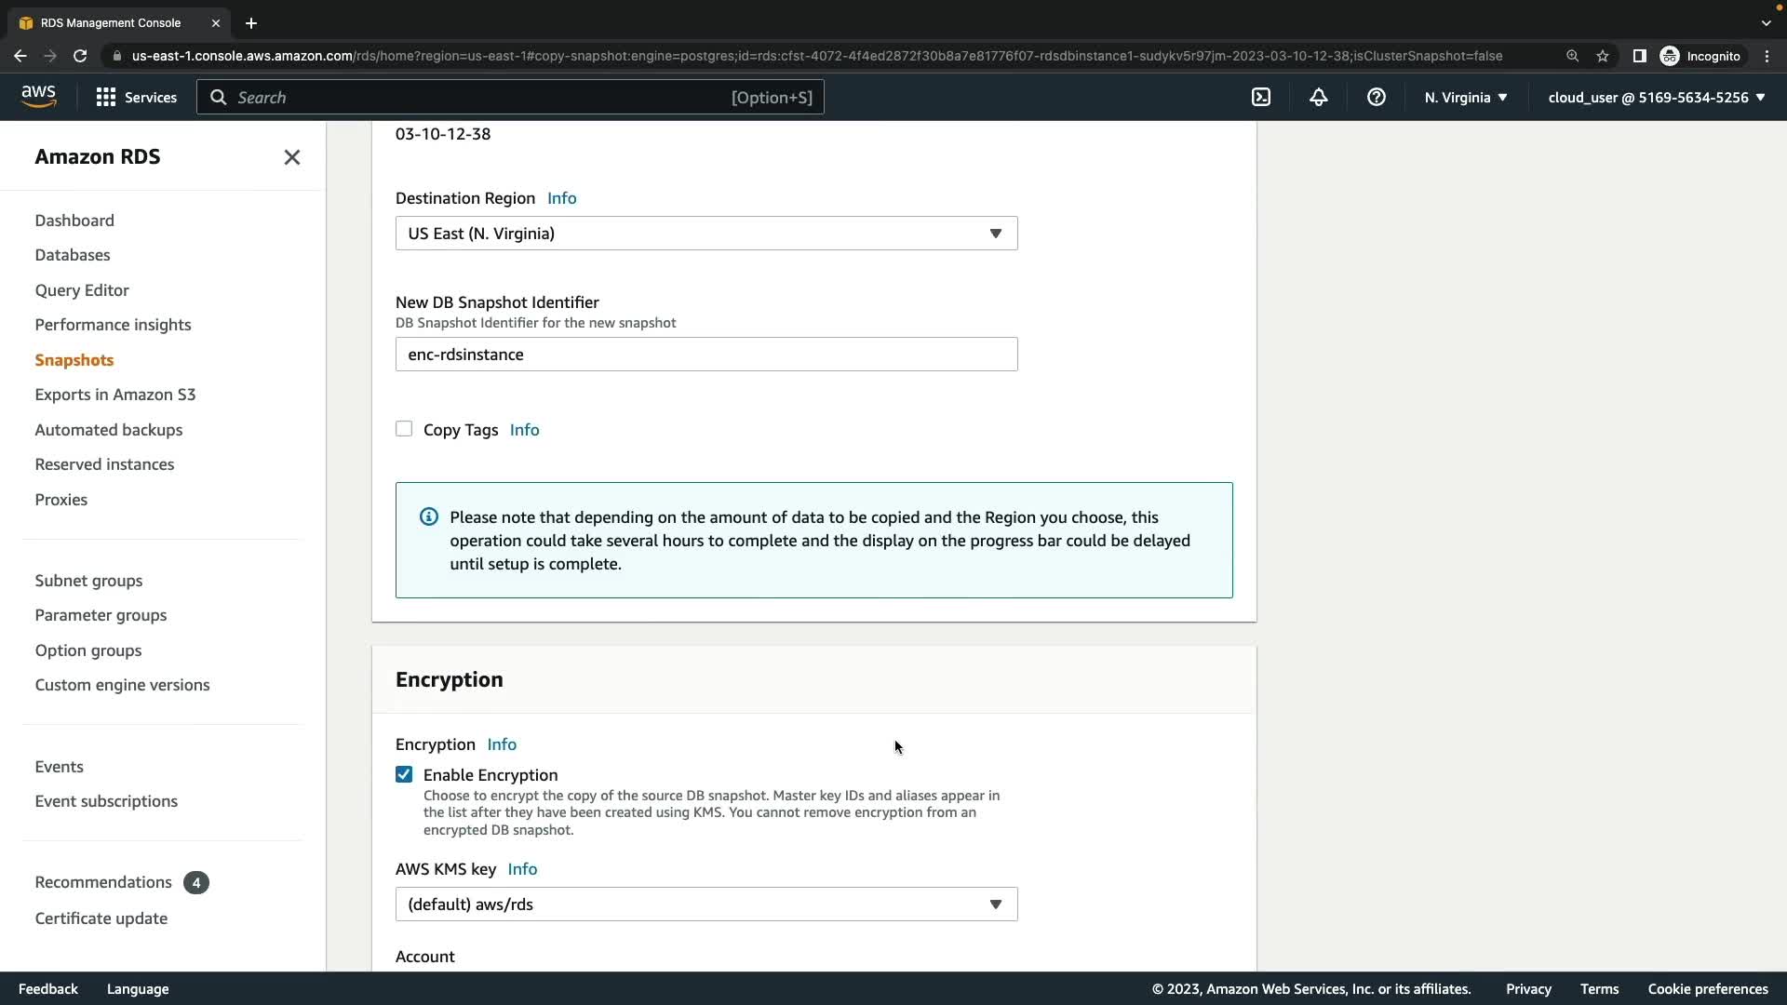Open Parameter groups in sidebar
Viewport: 1787px width, 1005px height.
click(101, 615)
